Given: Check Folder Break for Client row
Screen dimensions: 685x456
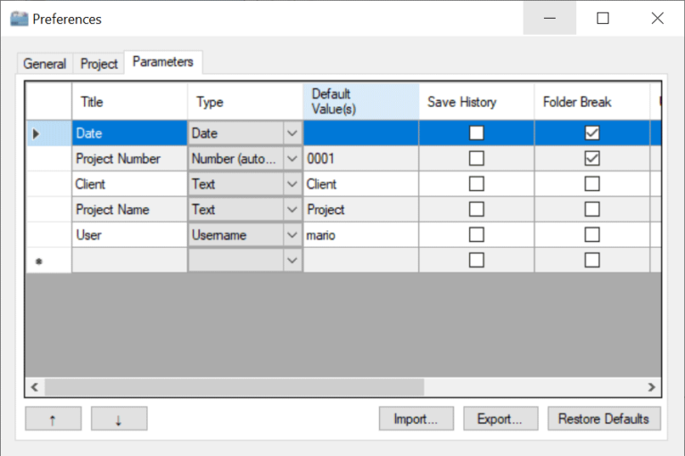Looking at the screenshot, I should click(x=591, y=184).
